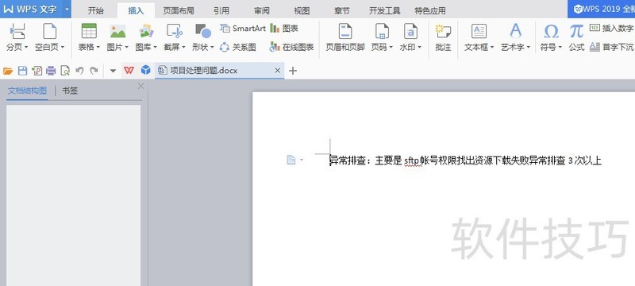Show the 文档结构图 panel tab

click(x=27, y=91)
